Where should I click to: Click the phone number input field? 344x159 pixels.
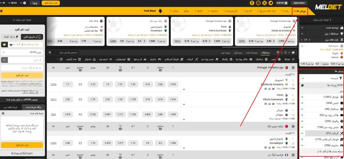(x=32, y=45)
